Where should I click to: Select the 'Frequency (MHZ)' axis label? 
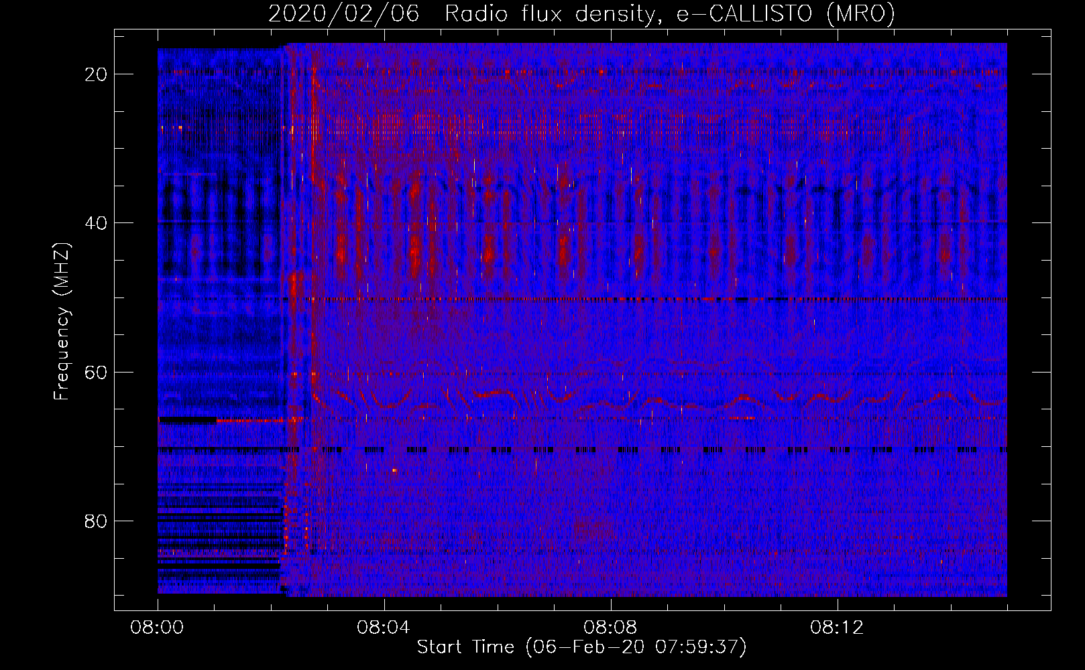[x=62, y=322]
